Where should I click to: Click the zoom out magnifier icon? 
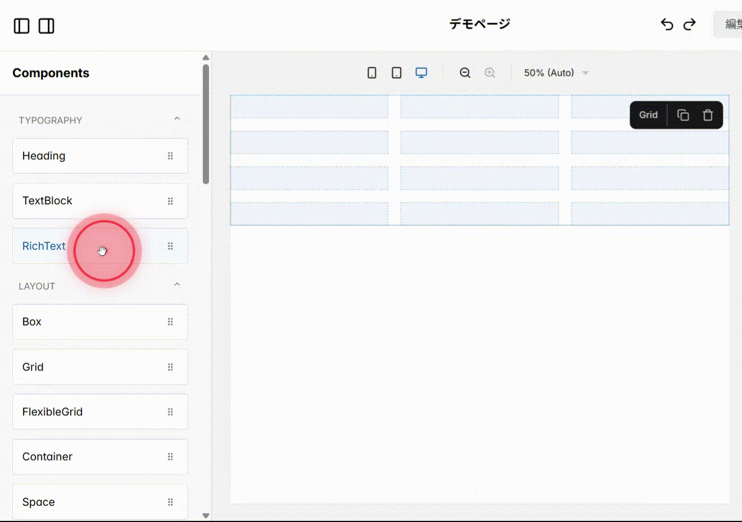465,73
